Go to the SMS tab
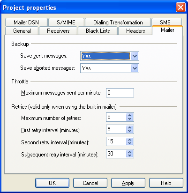 point(165,22)
